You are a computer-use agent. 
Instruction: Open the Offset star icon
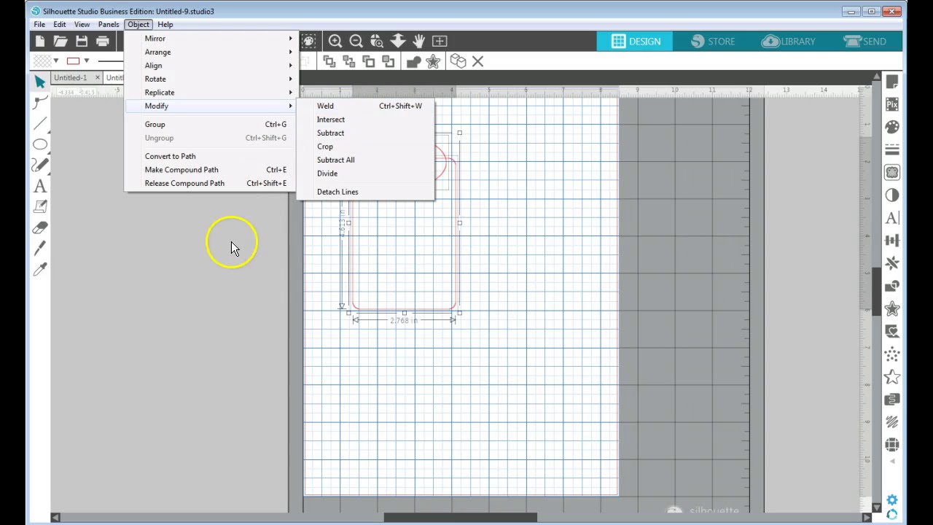click(434, 62)
